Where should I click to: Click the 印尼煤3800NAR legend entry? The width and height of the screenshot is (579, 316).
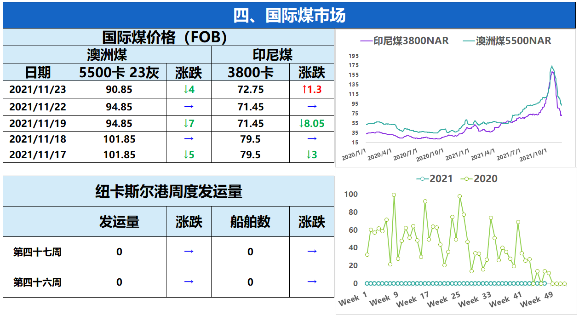pos(404,40)
